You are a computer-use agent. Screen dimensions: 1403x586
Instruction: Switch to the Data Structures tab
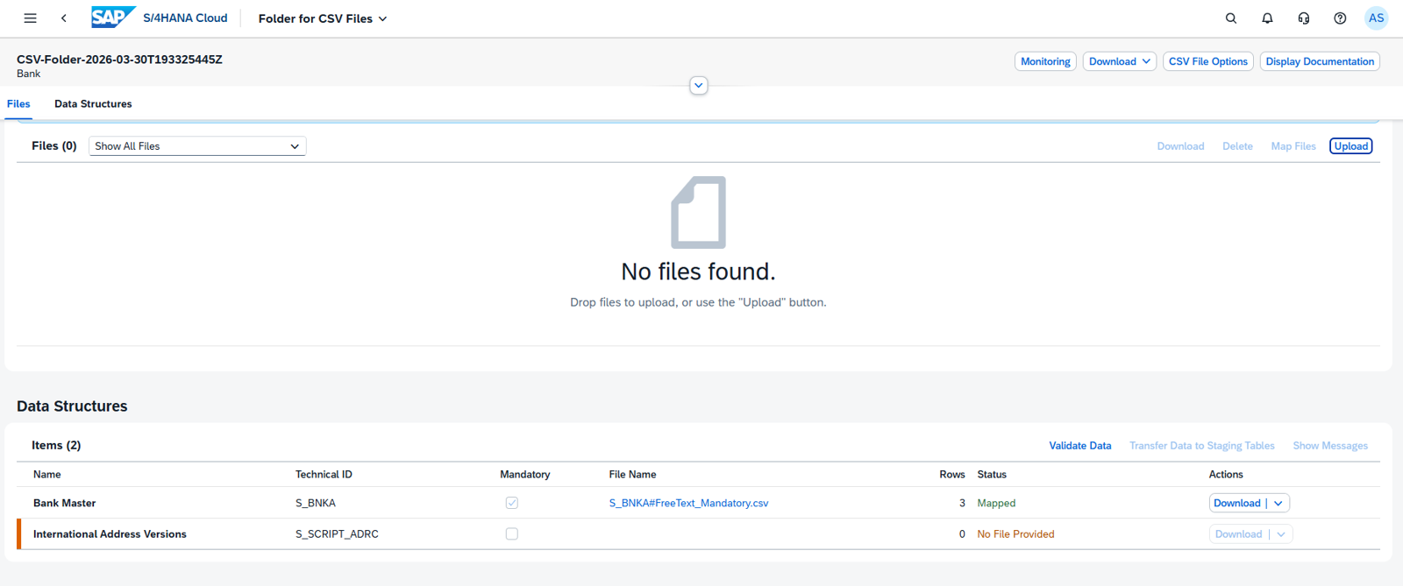(93, 103)
